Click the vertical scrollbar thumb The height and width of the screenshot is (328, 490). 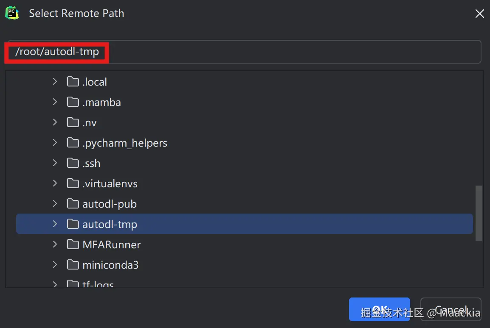(479, 213)
